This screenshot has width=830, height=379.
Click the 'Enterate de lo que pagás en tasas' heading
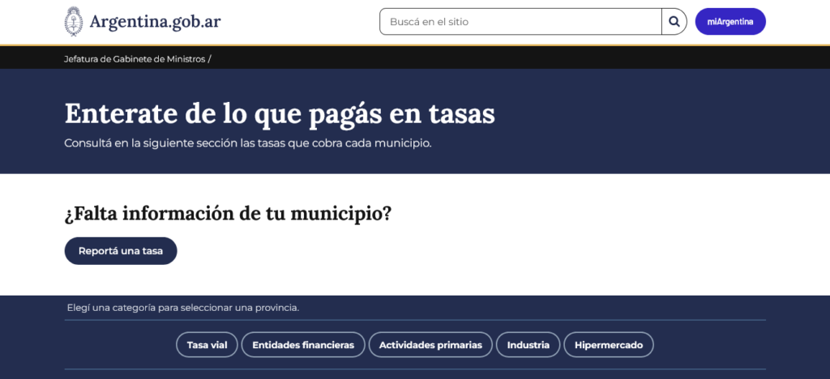(280, 113)
